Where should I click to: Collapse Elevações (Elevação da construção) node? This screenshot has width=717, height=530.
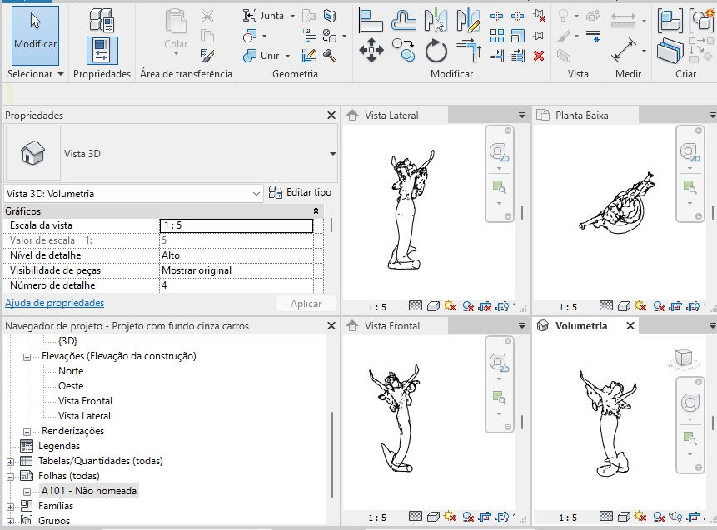pos(27,357)
